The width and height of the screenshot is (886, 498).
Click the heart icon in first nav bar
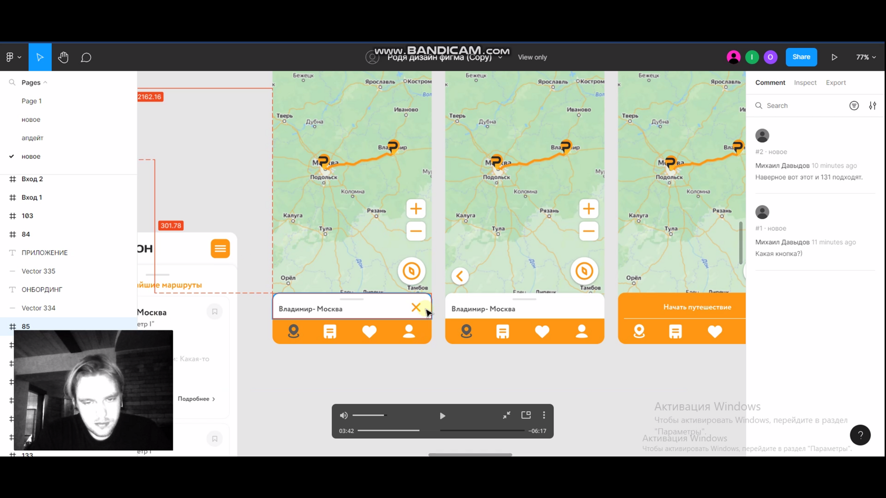click(370, 331)
